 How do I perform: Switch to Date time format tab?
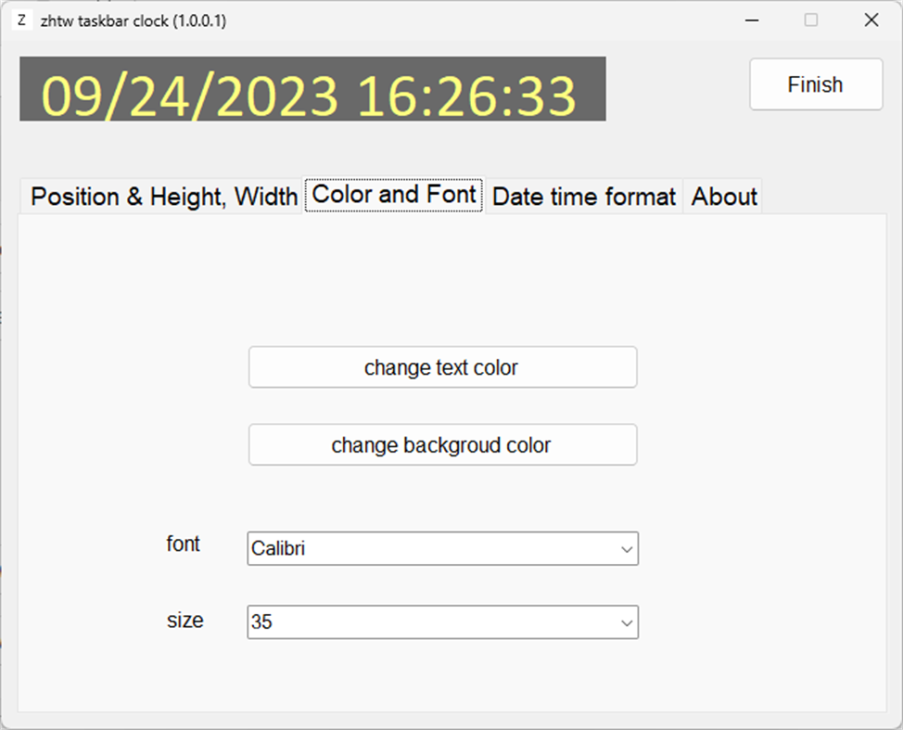[x=584, y=197]
